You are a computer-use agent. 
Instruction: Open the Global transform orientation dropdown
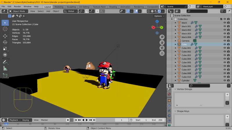point(70,11)
